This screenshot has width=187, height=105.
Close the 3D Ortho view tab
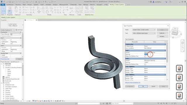coord(37,20)
